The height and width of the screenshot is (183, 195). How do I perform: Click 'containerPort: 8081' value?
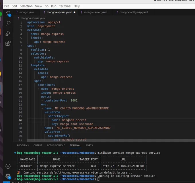pos(74,101)
